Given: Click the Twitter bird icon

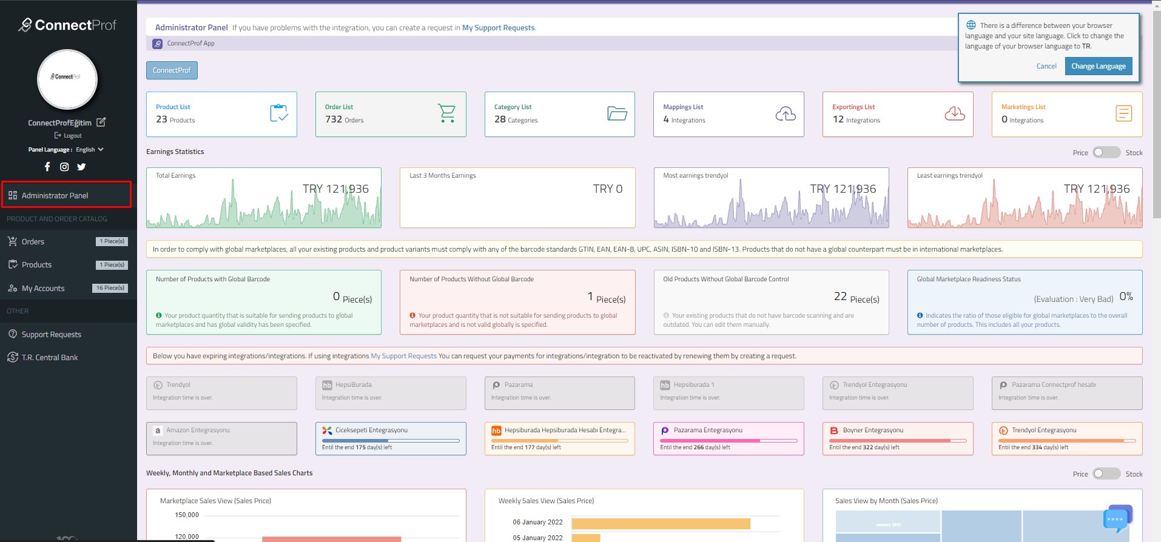Looking at the screenshot, I should tap(81, 167).
